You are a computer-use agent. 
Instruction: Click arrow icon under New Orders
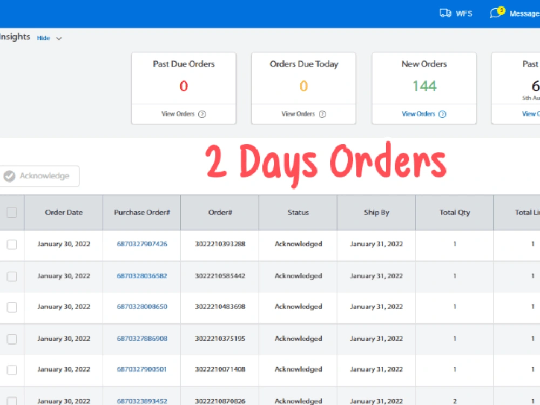(x=443, y=114)
